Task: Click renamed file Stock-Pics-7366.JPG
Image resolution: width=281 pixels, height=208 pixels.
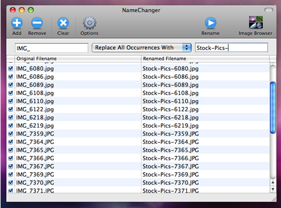Action: coord(171,159)
